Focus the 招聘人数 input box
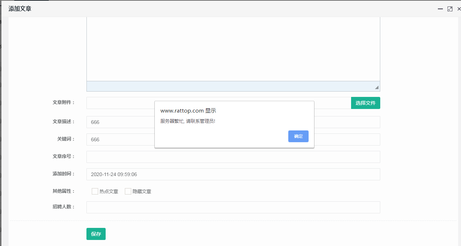461x246 pixels. [x=233, y=207]
